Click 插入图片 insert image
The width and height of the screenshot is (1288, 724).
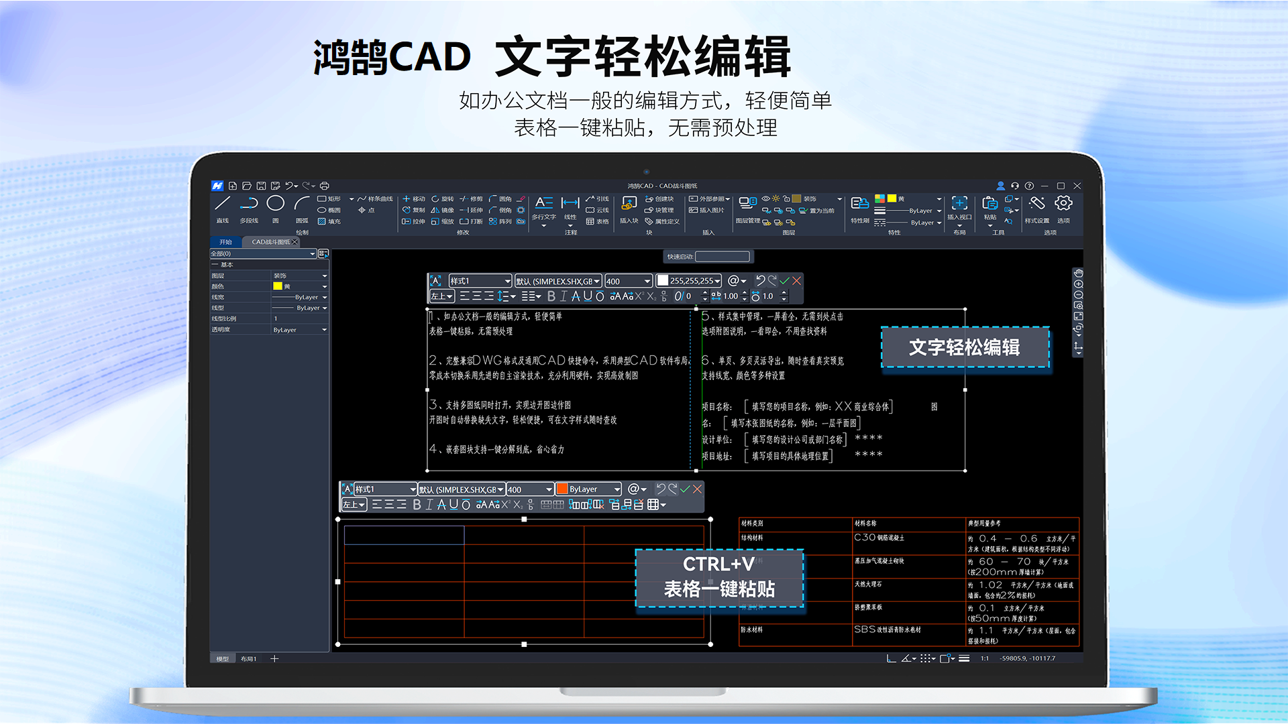click(707, 210)
